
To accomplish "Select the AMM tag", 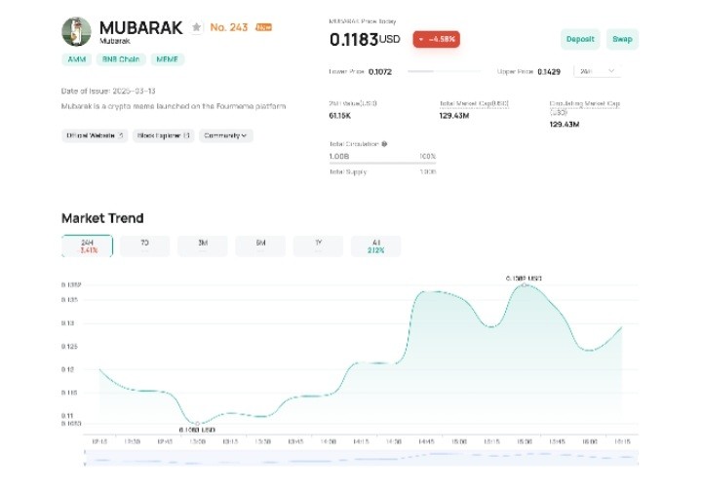I will [x=74, y=59].
